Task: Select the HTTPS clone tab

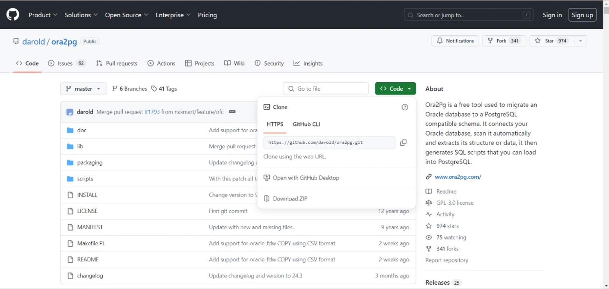Action: click(275, 124)
